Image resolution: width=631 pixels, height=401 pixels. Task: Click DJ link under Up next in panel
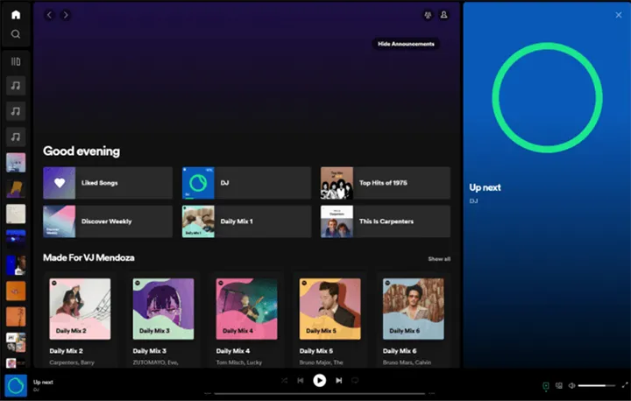[x=473, y=200]
